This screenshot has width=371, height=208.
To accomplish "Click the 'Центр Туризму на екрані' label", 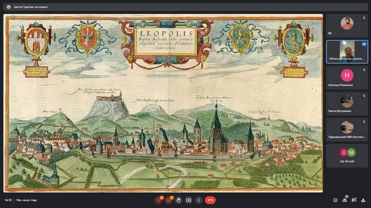I will click(x=31, y=7).
